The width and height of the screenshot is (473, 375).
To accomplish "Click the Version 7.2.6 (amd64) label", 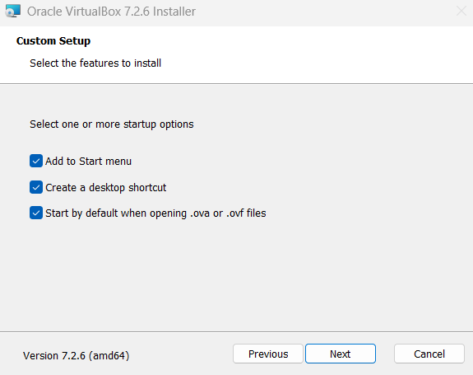I will (76, 356).
